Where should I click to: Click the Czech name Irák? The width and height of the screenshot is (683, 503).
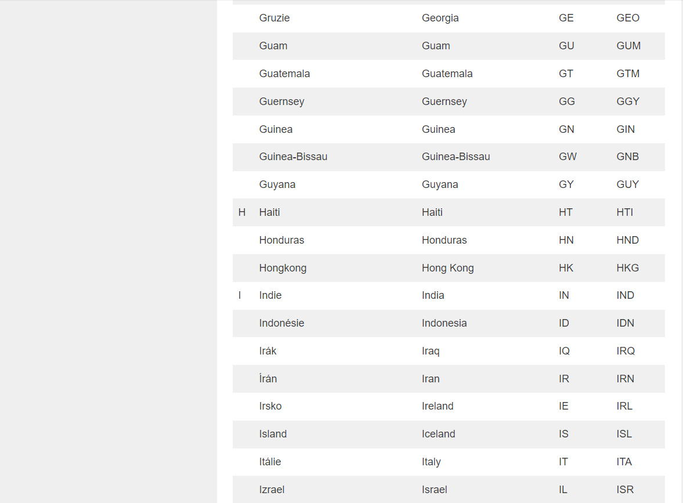[x=268, y=351]
